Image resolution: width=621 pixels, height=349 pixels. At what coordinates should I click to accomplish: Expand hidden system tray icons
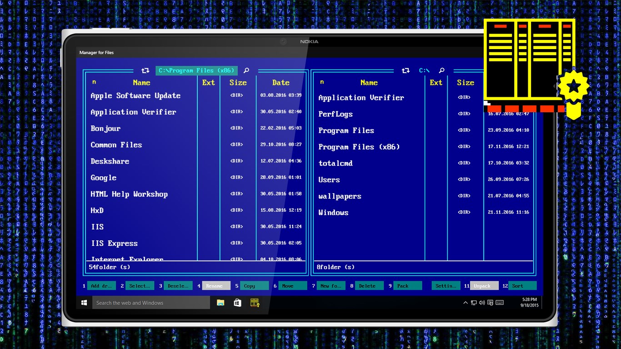click(x=465, y=302)
